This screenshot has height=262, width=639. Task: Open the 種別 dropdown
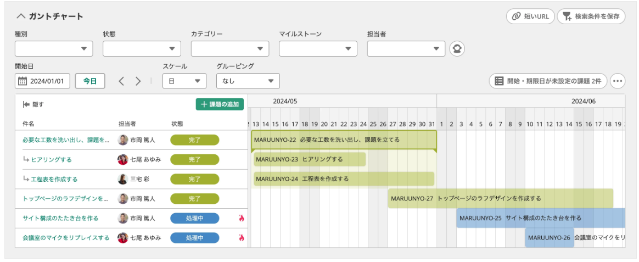[54, 48]
